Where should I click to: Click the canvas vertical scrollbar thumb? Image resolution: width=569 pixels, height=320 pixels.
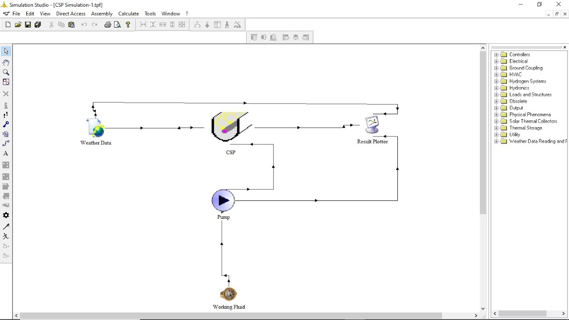point(483,133)
